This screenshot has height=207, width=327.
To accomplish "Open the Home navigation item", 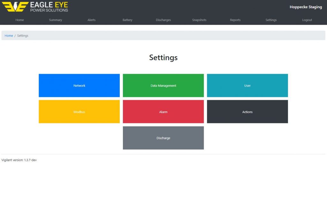I will pos(19,20).
